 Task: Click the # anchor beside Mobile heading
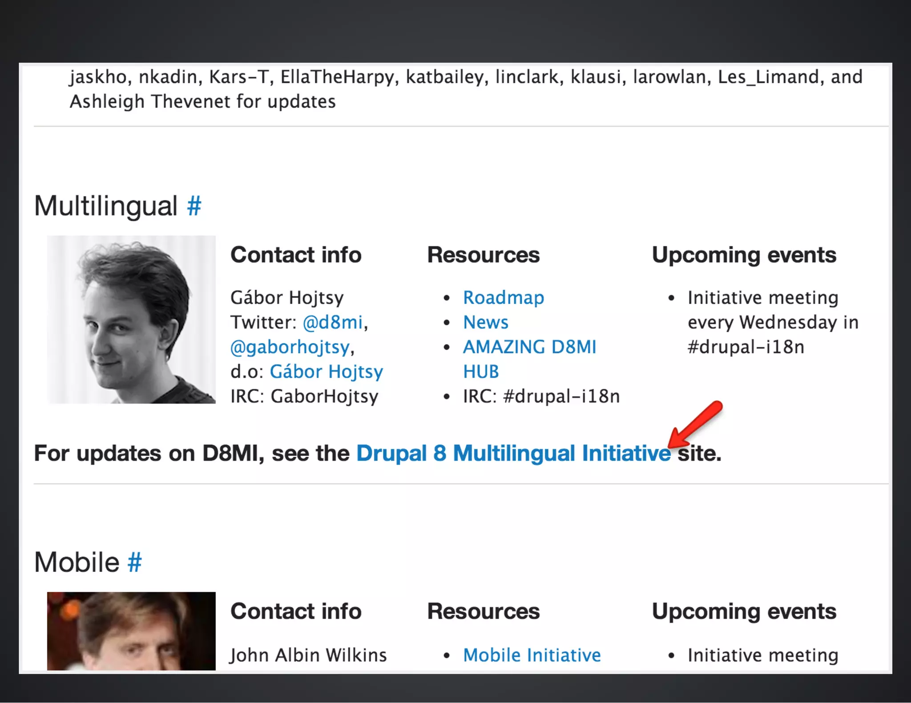[x=134, y=563]
